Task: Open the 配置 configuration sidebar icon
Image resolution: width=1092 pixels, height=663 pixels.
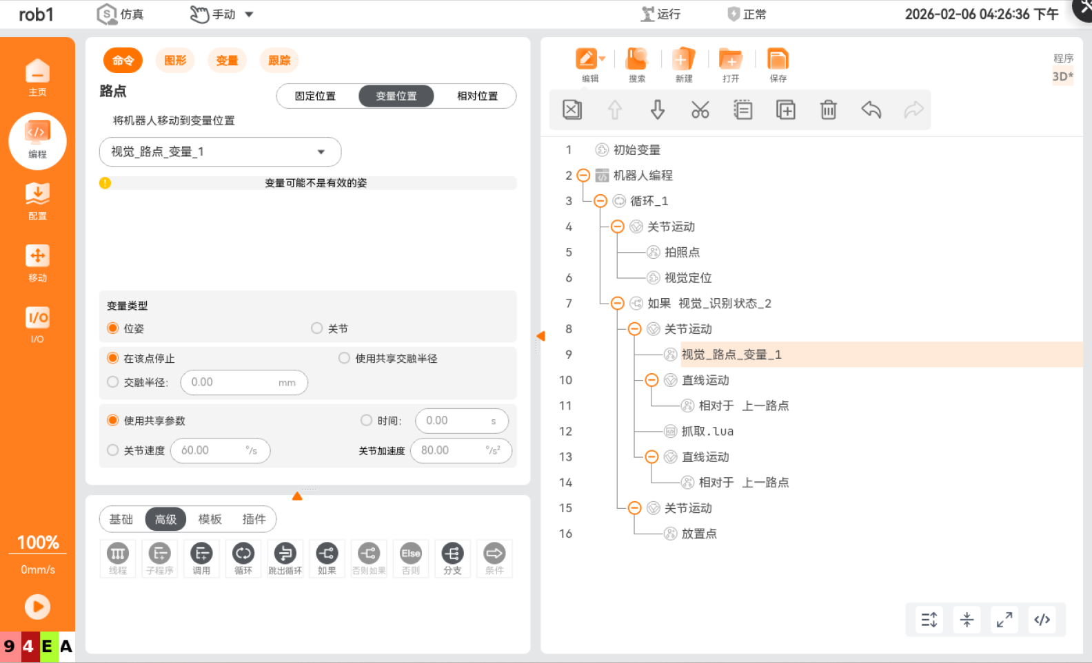Action: tap(37, 201)
